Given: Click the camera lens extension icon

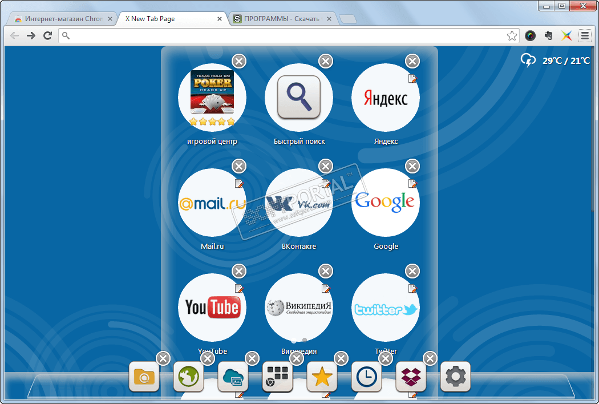Looking at the screenshot, I should [530, 36].
